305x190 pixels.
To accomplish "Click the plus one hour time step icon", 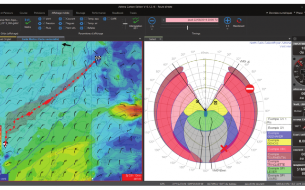I will pos(227,20).
